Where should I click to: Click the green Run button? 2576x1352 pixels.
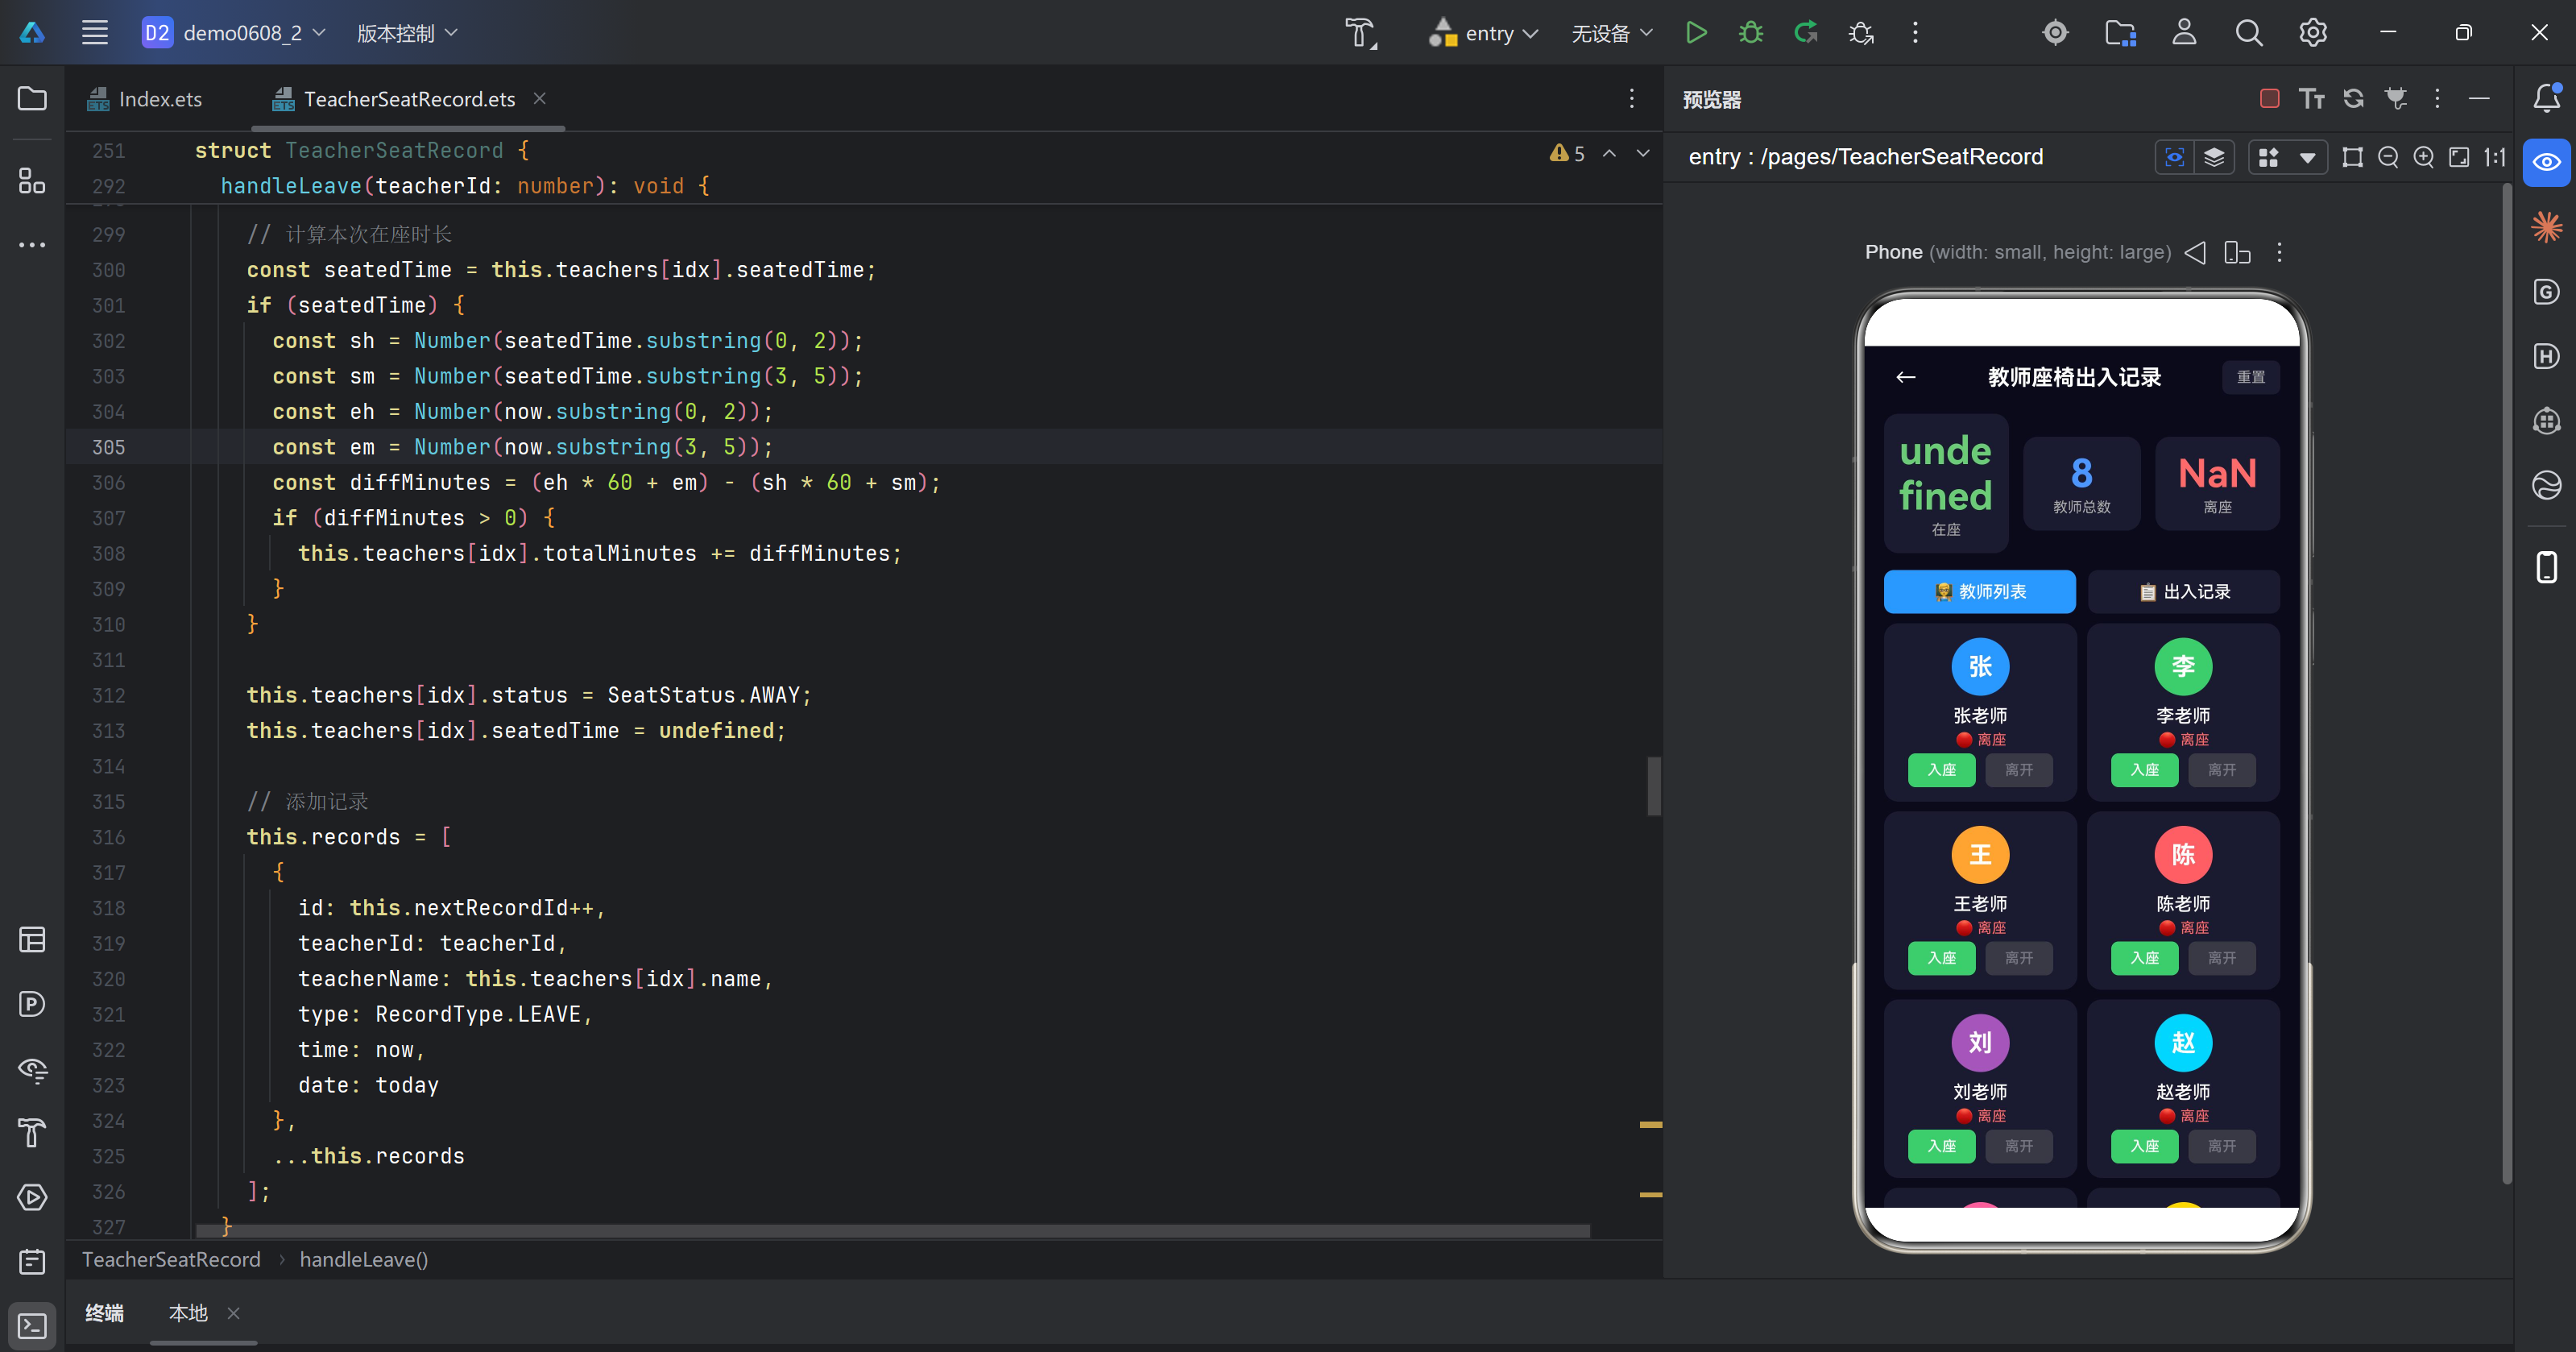click(x=1696, y=33)
